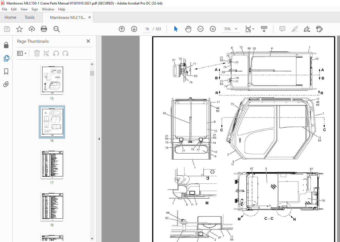
Task: Select the Highlight text tool
Action: 295,29
